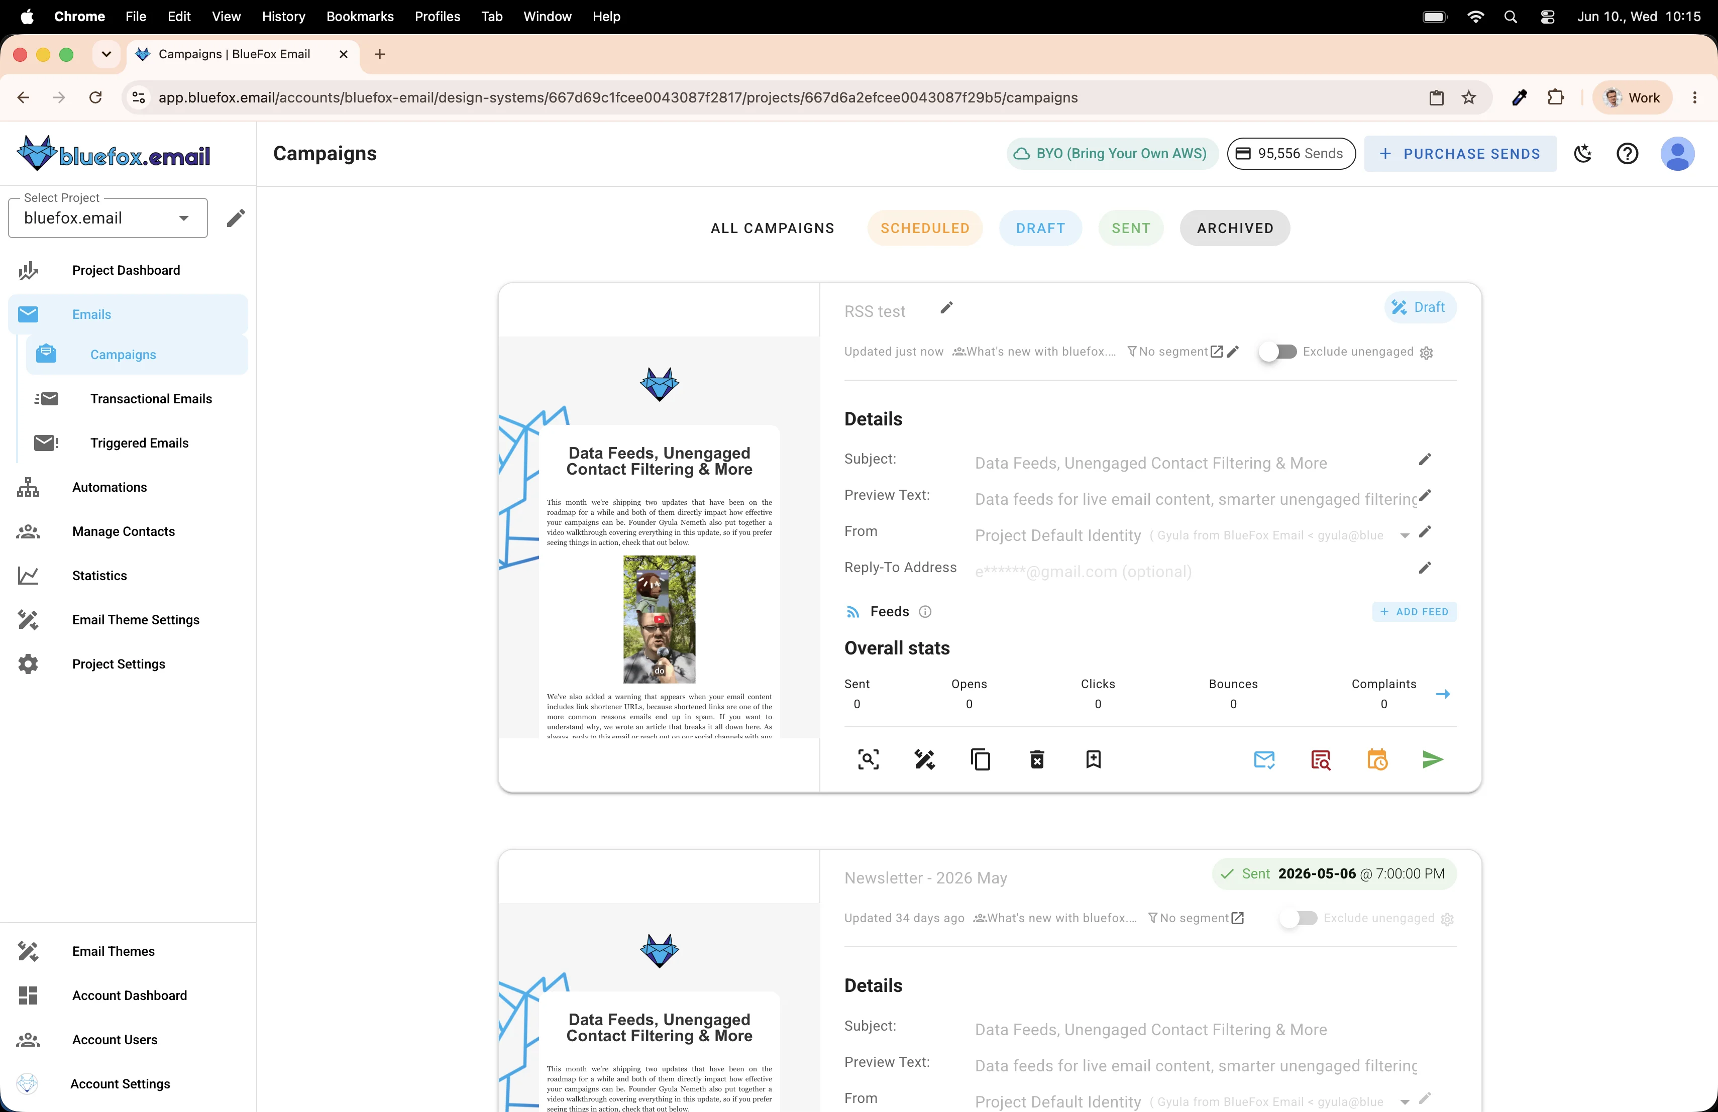Viewport: 1718px width, 1112px height.
Task: Filter by SCHEDULED campaigns
Action: [x=925, y=228]
